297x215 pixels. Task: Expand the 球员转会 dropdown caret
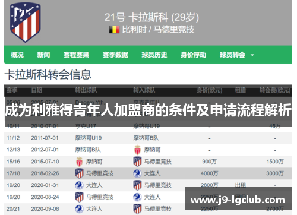[x=252, y=55]
